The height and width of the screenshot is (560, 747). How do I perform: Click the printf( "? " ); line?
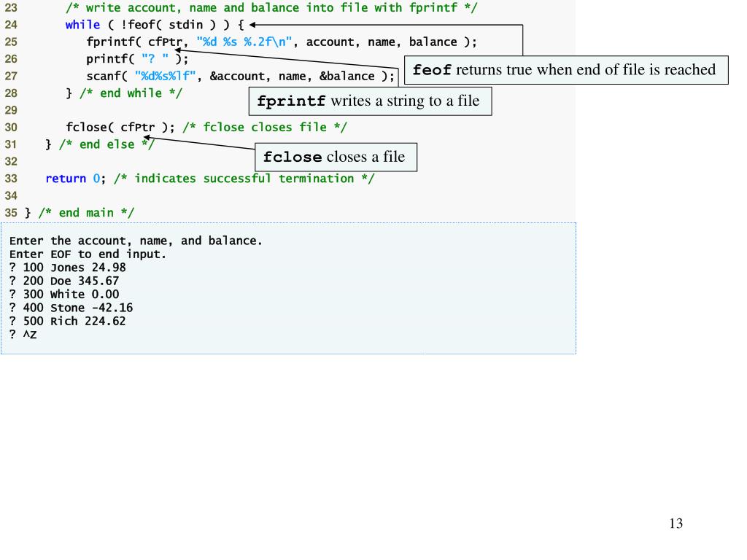[137, 59]
